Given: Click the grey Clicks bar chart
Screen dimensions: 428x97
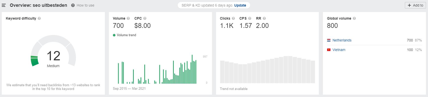Looking at the screenshot, I should tap(268, 70).
